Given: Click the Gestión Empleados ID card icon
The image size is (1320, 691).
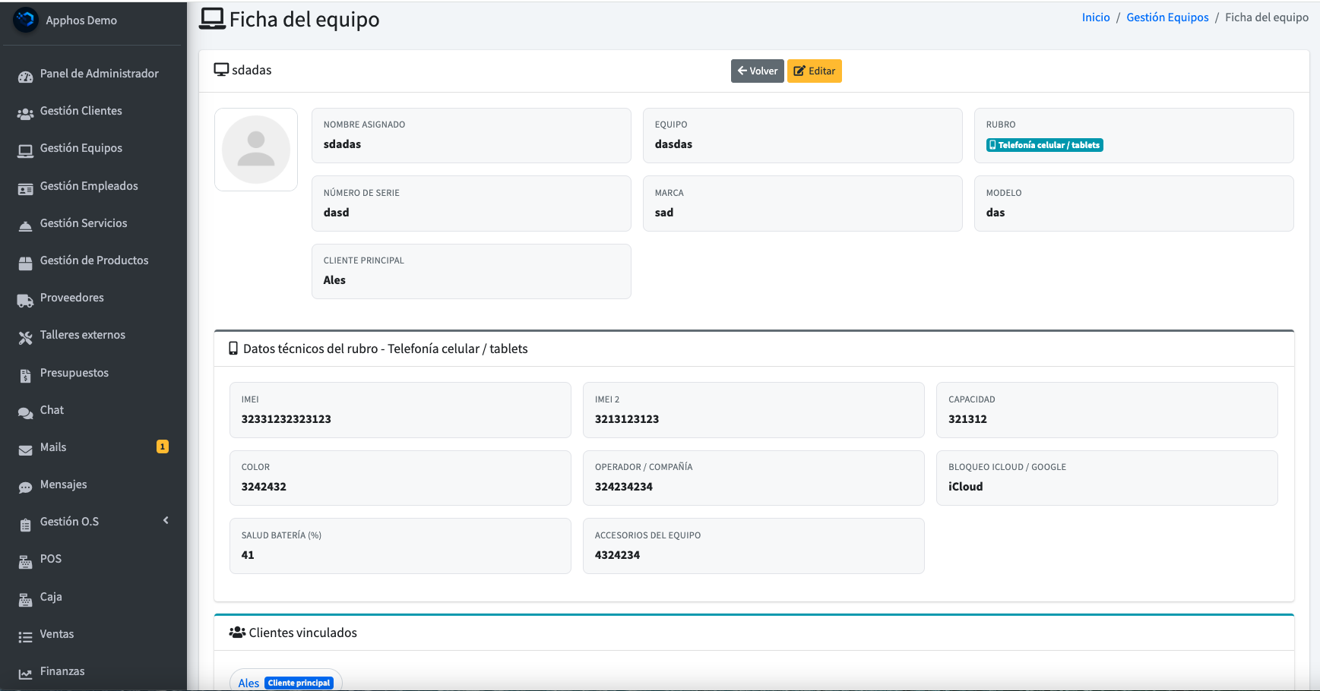Looking at the screenshot, I should [26, 189].
